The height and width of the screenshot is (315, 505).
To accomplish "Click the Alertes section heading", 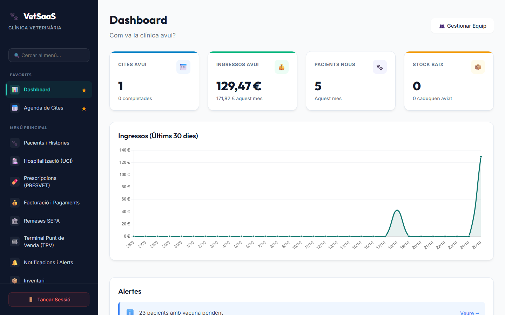I will pyautogui.click(x=130, y=291).
